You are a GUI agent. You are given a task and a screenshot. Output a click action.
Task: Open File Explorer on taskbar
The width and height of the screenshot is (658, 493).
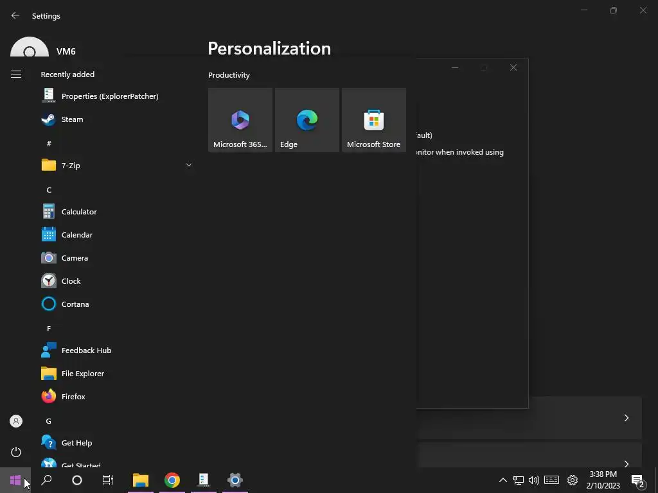pos(141,480)
